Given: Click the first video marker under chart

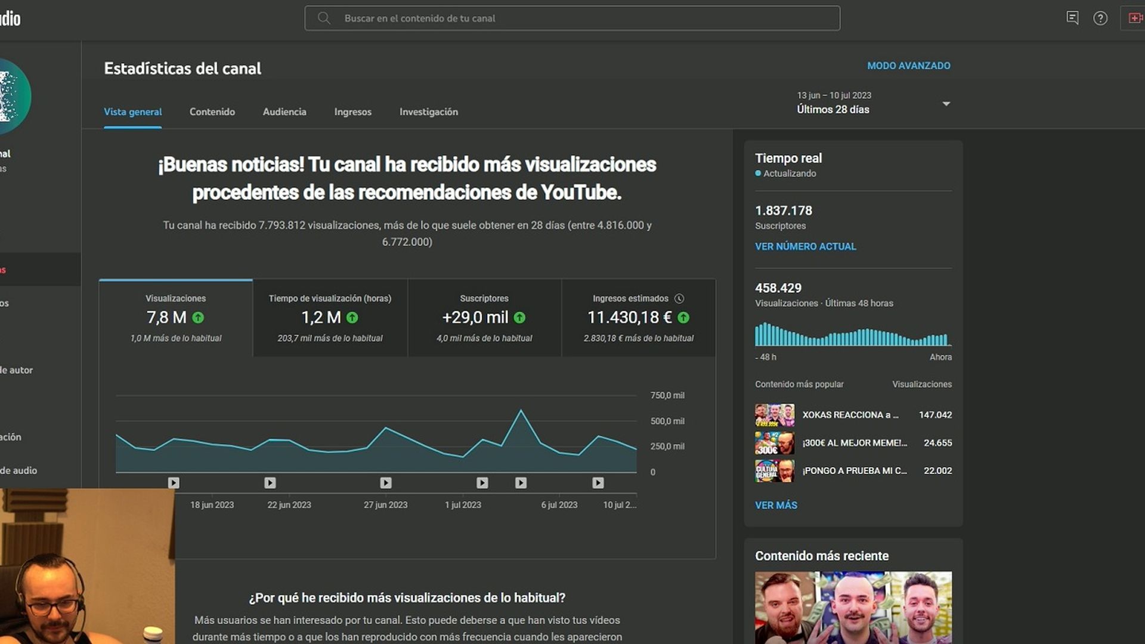Looking at the screenshot, I should (x=174, y=482).
